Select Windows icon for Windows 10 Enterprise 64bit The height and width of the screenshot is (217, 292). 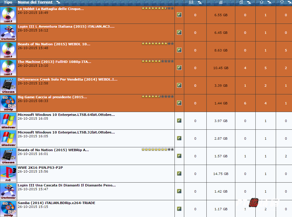click(8, 121)
